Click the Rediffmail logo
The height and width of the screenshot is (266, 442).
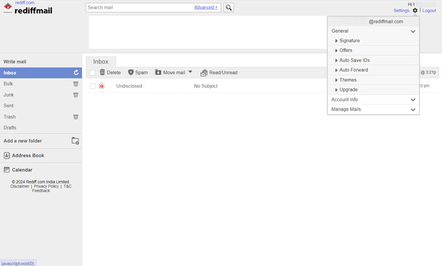point(28,9)
